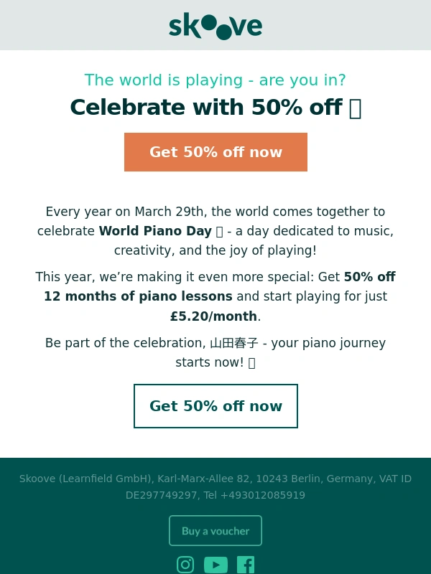Click the 'Buy a voucher' button
This screenshot has width=431, height=574.
tap(215, 531)
